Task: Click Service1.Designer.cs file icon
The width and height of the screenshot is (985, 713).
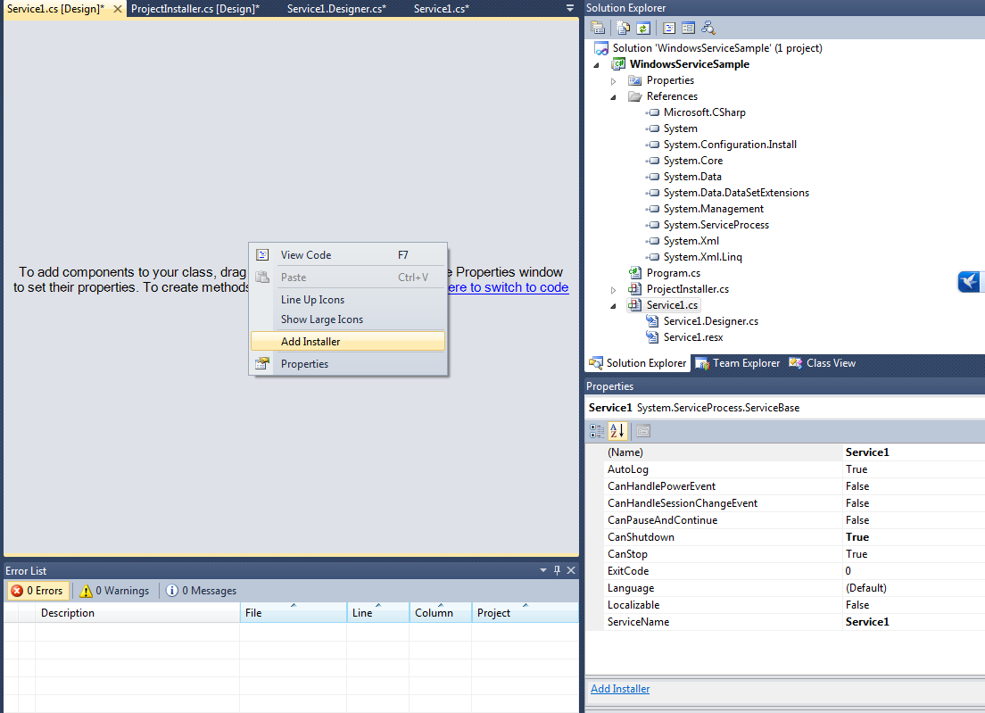Action: coord(652,321)
